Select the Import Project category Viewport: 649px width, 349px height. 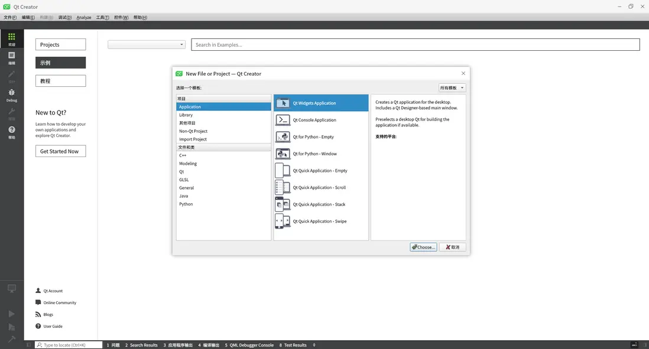point(223,139)
